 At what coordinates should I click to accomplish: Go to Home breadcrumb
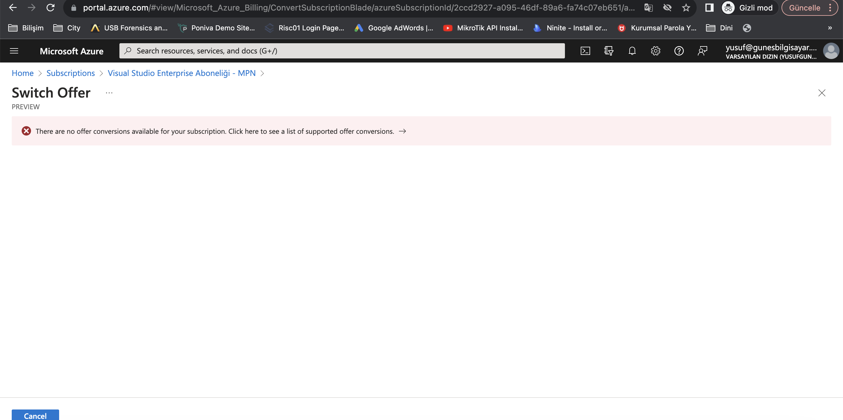pyautogui.click(x=23, y=73)
